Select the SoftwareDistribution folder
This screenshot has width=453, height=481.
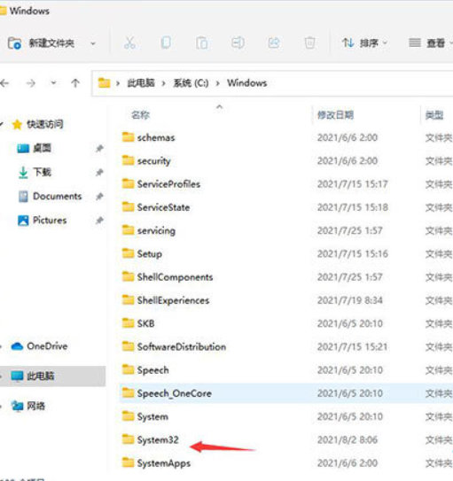(x=182, y=347)
